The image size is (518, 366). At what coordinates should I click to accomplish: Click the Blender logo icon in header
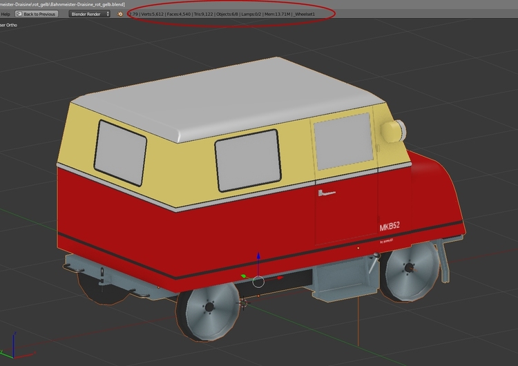click(120, 14)
